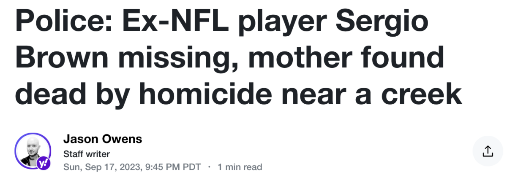Viewport: 507px width, 180px height.
Task: Click the share icon button
Action: click(x=488, y=151)
